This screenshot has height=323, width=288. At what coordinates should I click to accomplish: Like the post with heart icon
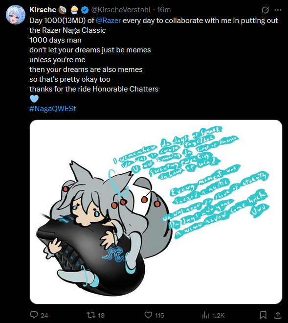(148, 315)
